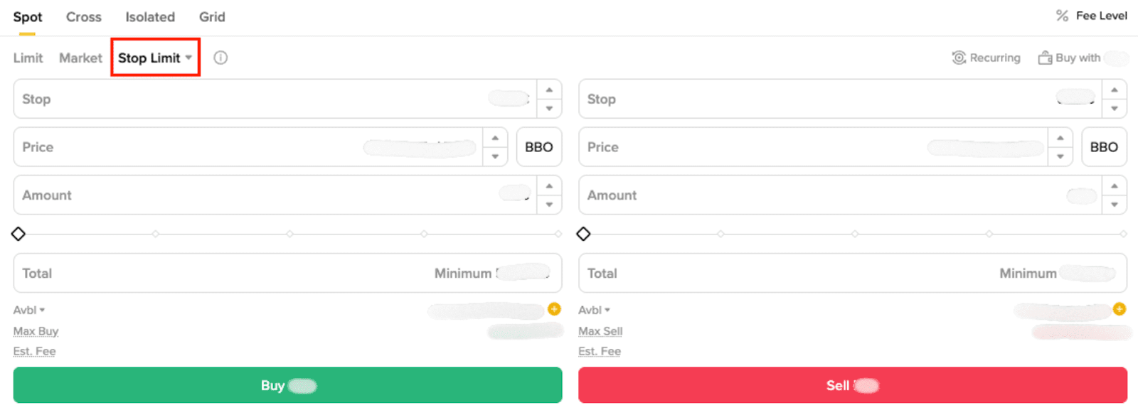Click the buy-side BBO button
1138x410 pixels.
[x=538, y=147]
